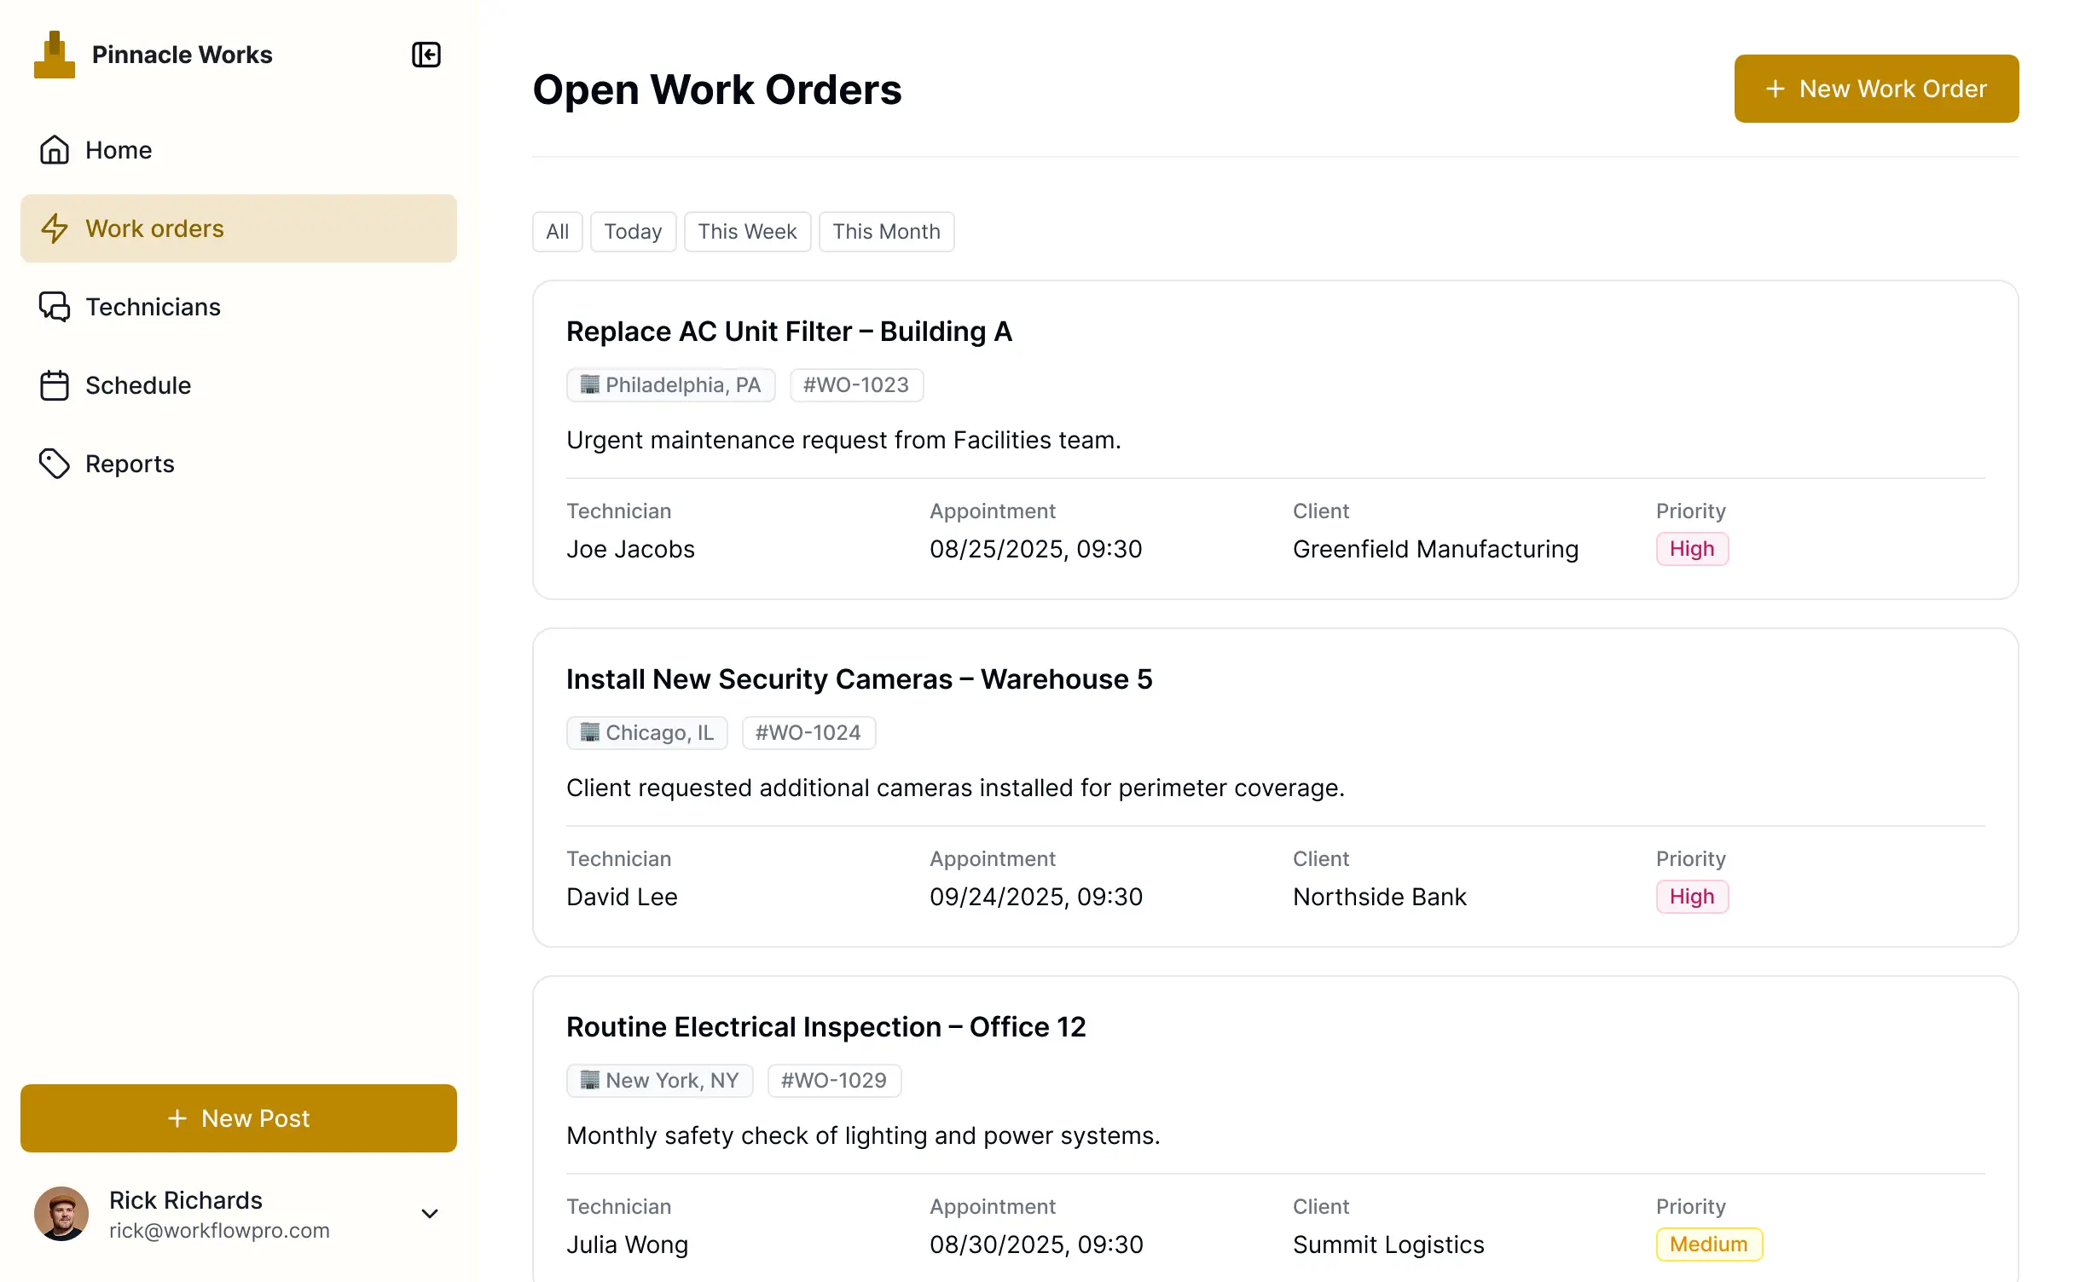Viewport: 2074px width, 1282px height.
Task: Click the Philadelphia, PA location badge
Action: click(x=670, y=384)
